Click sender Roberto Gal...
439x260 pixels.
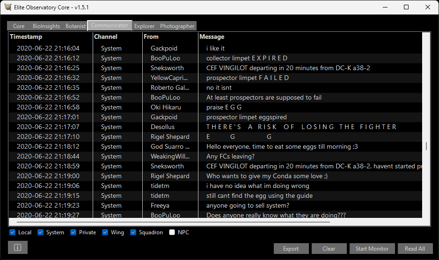[x=170, y=87]
